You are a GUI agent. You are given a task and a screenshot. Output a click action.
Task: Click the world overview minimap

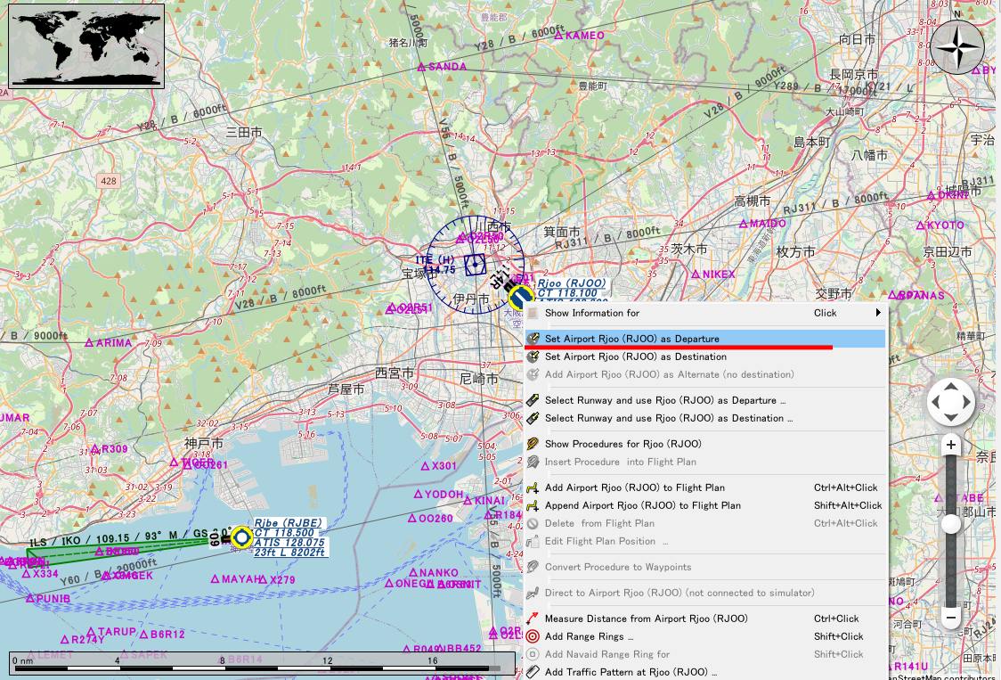[x=86, y=45]
